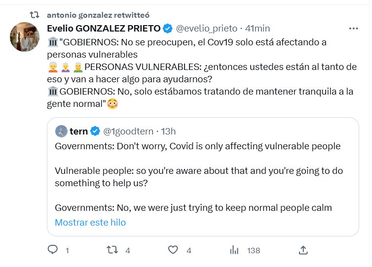
Task: Click the 13h timestamp on quoted tweet
Action: click(168, 131)
